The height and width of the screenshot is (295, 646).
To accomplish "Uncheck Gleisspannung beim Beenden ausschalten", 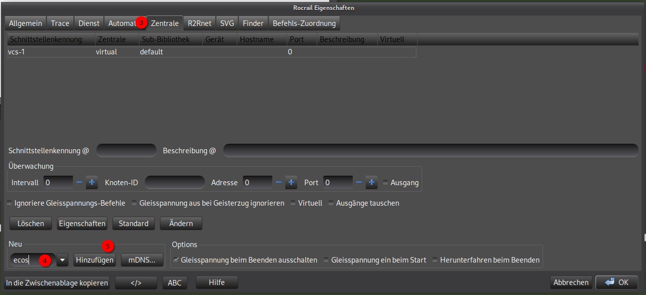I will pos(176,260).
